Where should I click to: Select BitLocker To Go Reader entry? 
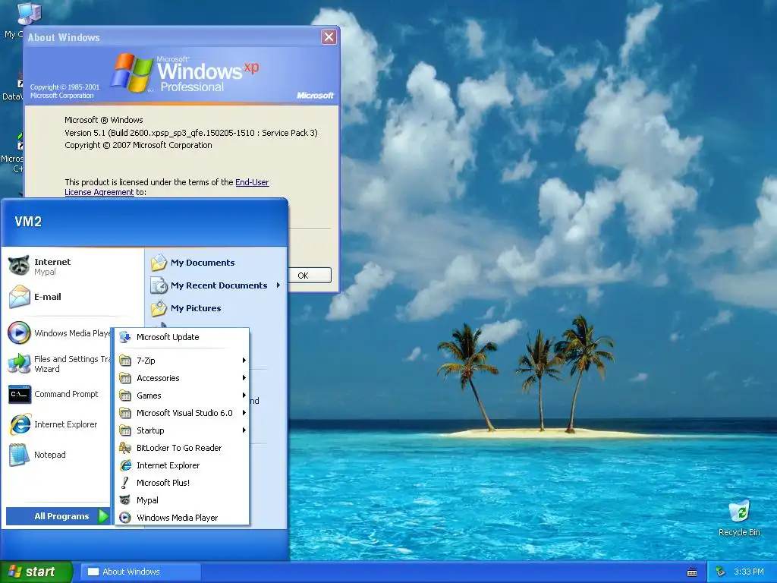click(x=182, y=448)
